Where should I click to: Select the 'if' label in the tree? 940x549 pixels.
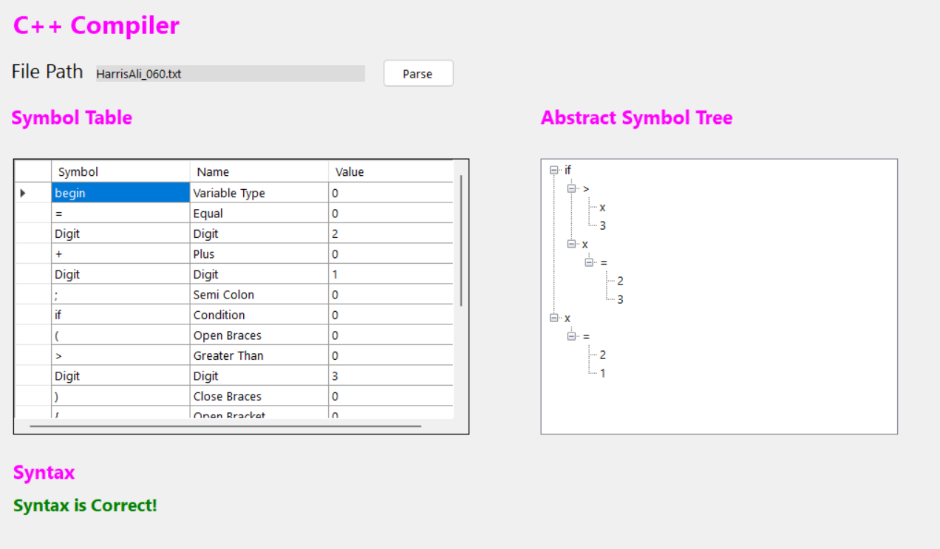tap(568, 171)
